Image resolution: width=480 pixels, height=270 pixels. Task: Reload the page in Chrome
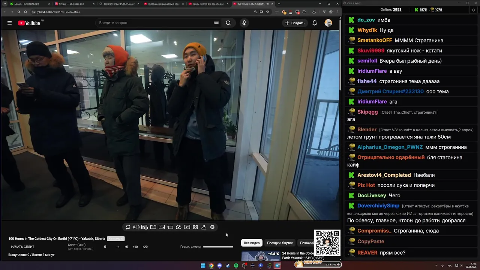18,12
